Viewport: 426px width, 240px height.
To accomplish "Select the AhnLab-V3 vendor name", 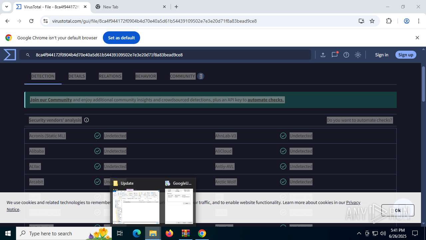I will click(x=226, y=136).
